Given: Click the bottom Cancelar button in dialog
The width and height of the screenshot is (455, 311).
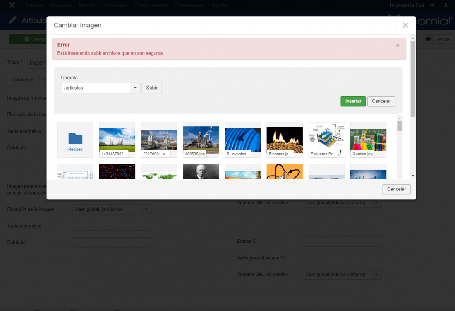Looking at the screenshot, I should (396, 189).
